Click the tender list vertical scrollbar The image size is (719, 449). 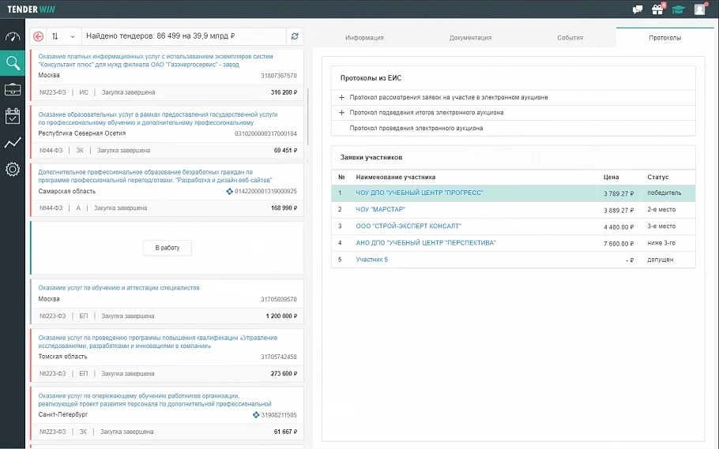tap(307, 118)
